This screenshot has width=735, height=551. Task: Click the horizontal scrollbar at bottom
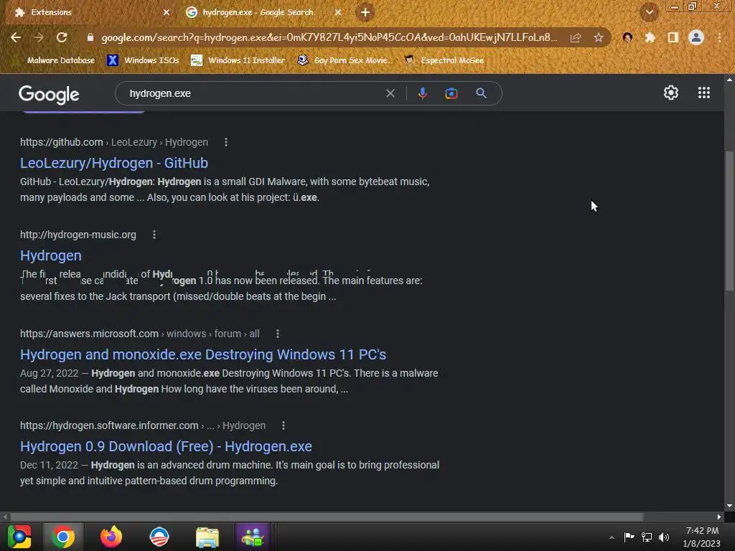[x=327, y=517]
